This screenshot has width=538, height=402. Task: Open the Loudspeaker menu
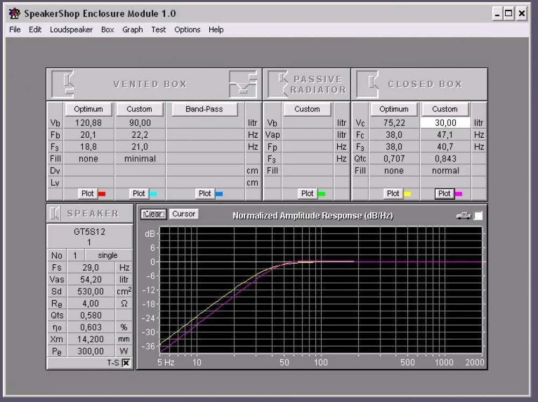pos(71,30)
